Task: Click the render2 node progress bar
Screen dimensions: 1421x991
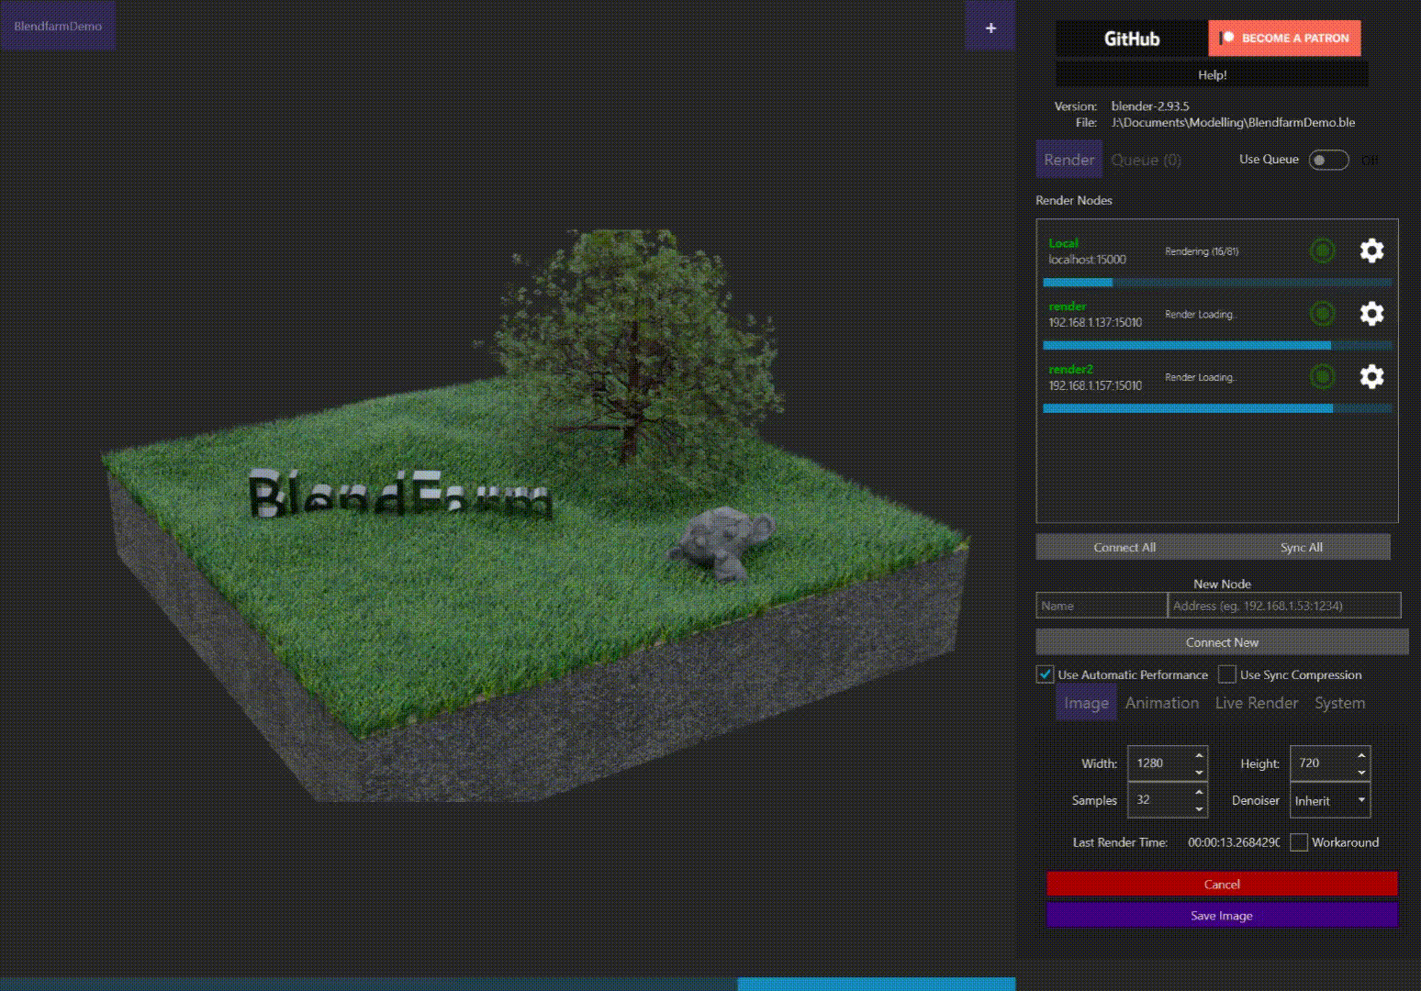Action: pyautogui.click(x=1217, y=408)
